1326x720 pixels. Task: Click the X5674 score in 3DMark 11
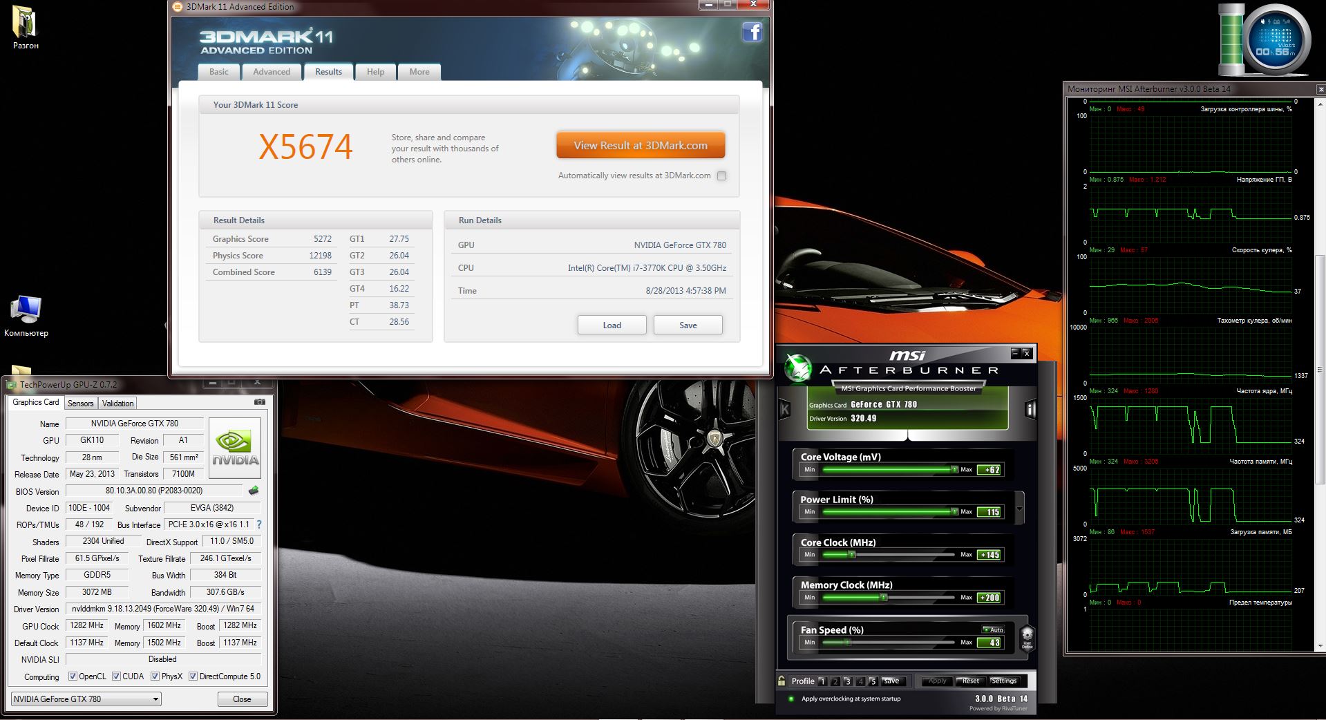[305, 146]
